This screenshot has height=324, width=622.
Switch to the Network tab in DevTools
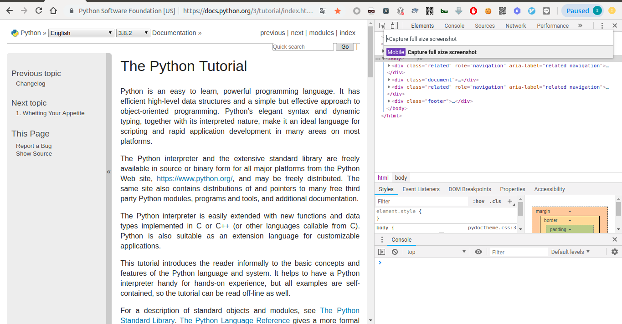pos(515,26)
